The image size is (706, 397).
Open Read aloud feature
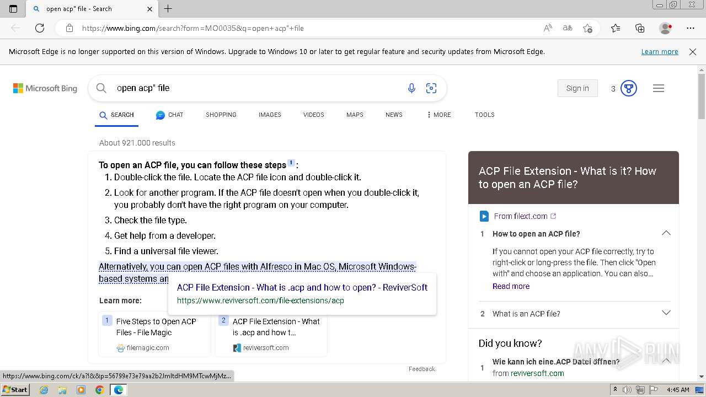pyautogui.click(x=548, y=28)
